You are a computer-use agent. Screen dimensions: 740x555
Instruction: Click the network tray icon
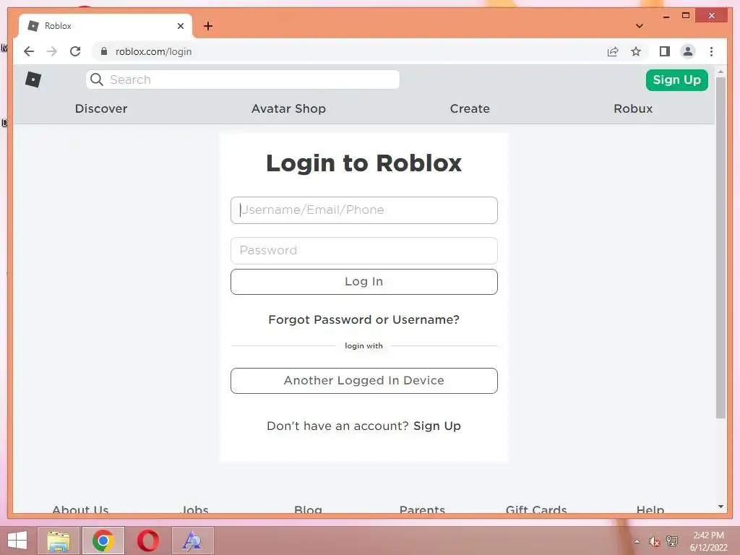[x=672, y=541]
